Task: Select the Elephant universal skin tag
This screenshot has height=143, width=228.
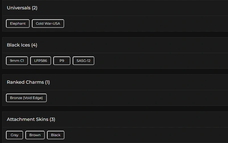Action: click(18, 24)
